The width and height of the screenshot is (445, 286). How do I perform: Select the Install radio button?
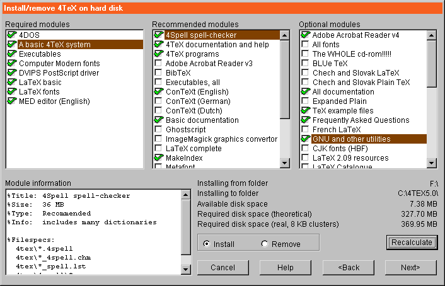click(x=207, y=244)
